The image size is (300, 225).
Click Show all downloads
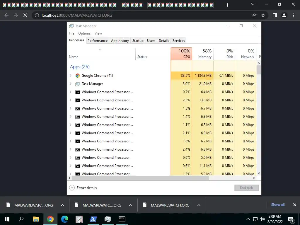tap(278, 205)
